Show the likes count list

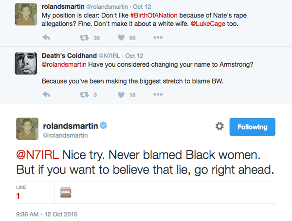click(21, 192)
